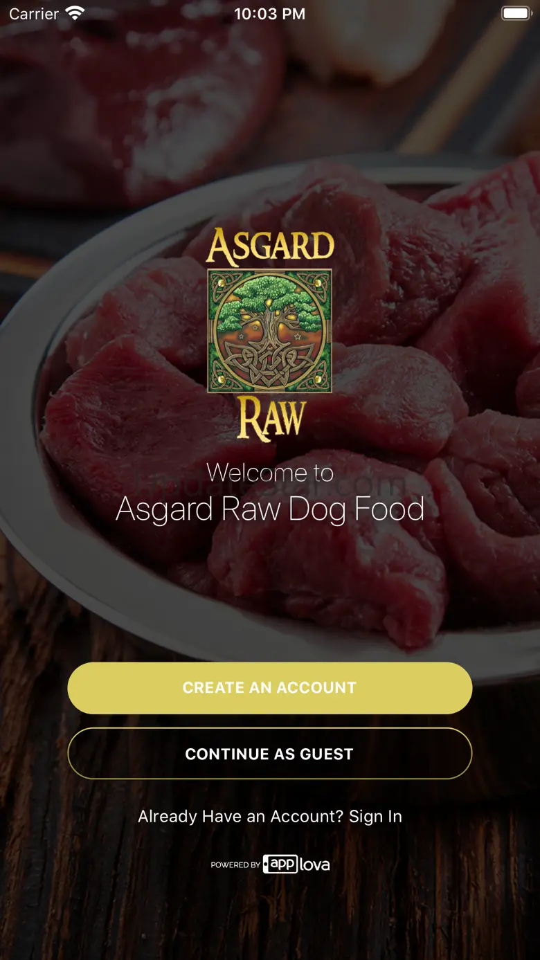Tap the 10:03 PM clock
The image size is (540, 960).
click(270, 14)
